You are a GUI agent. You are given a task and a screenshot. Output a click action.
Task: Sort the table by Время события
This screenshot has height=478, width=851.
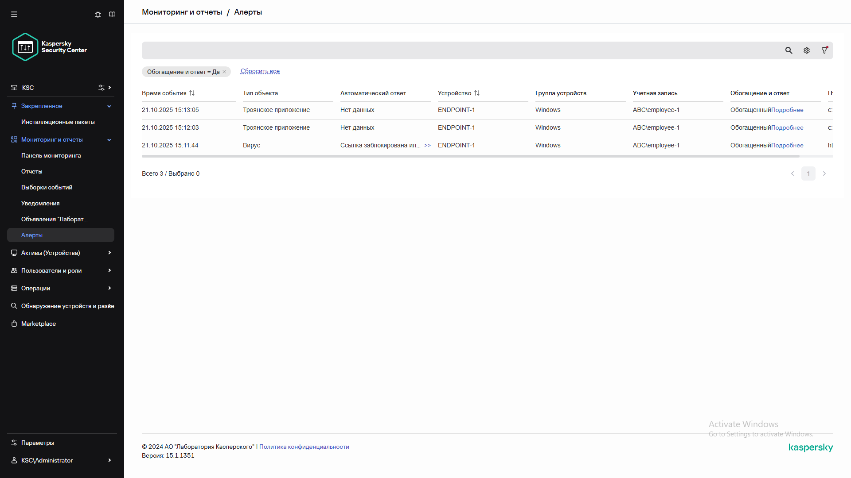[x=192, y=93]
